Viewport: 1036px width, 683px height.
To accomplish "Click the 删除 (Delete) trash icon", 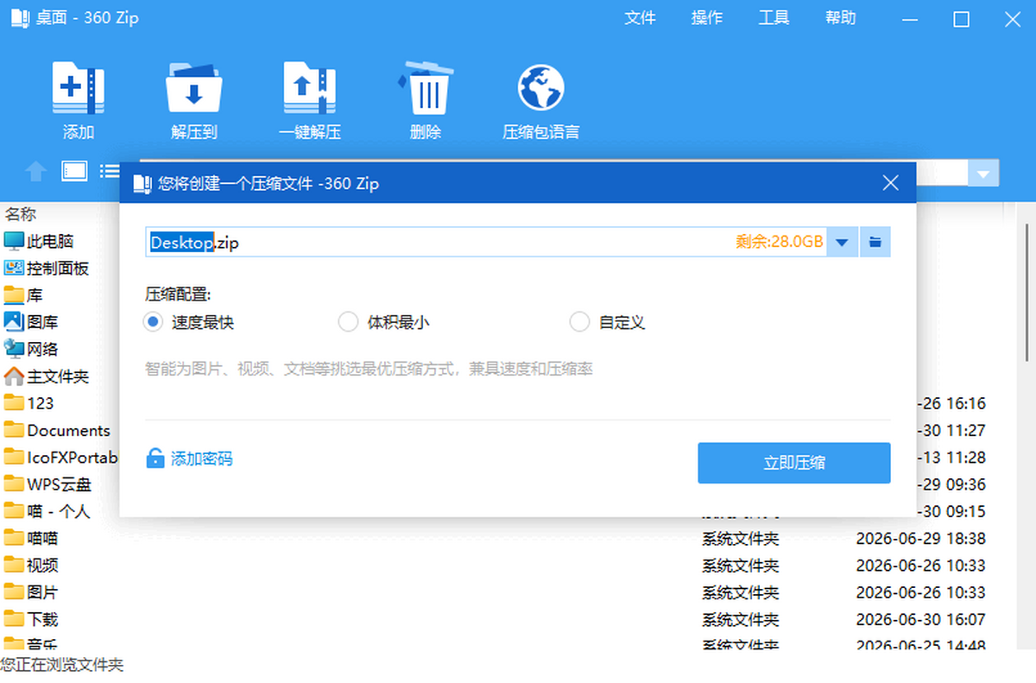I will coord(426,87).
